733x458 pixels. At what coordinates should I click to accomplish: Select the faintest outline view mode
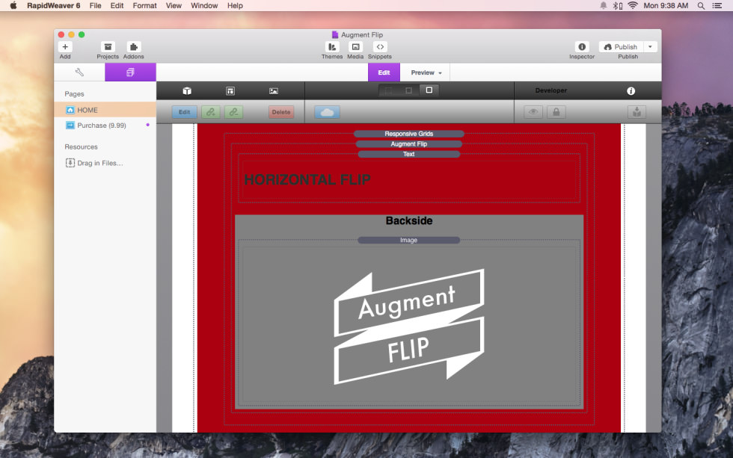(388, 90)
